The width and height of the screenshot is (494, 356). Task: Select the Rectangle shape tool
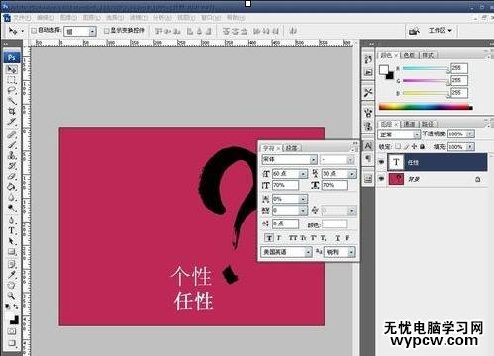tap(12, 252)
